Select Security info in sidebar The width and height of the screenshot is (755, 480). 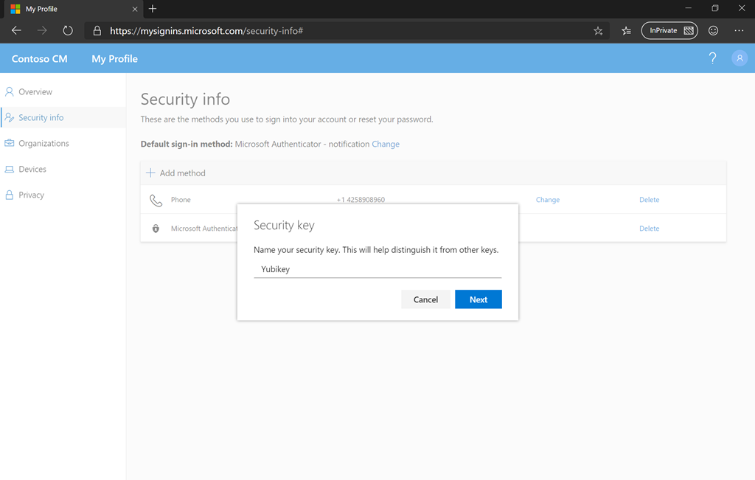click(41, 118)
